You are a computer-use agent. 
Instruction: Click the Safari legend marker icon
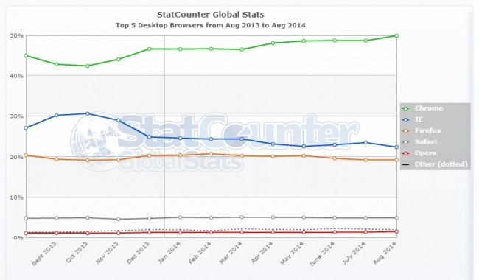406,142
